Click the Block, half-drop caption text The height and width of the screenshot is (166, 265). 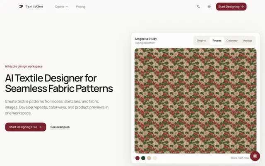click(x=240, y=158)
